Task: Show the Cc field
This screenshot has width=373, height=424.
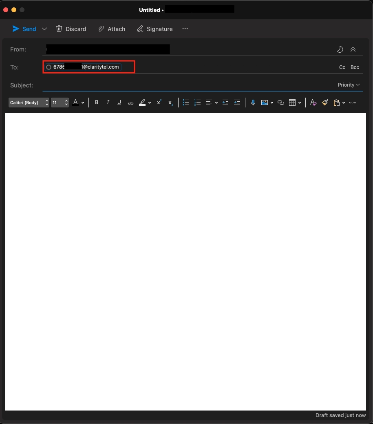Action: pyautogui.click(x=342, y=67)
